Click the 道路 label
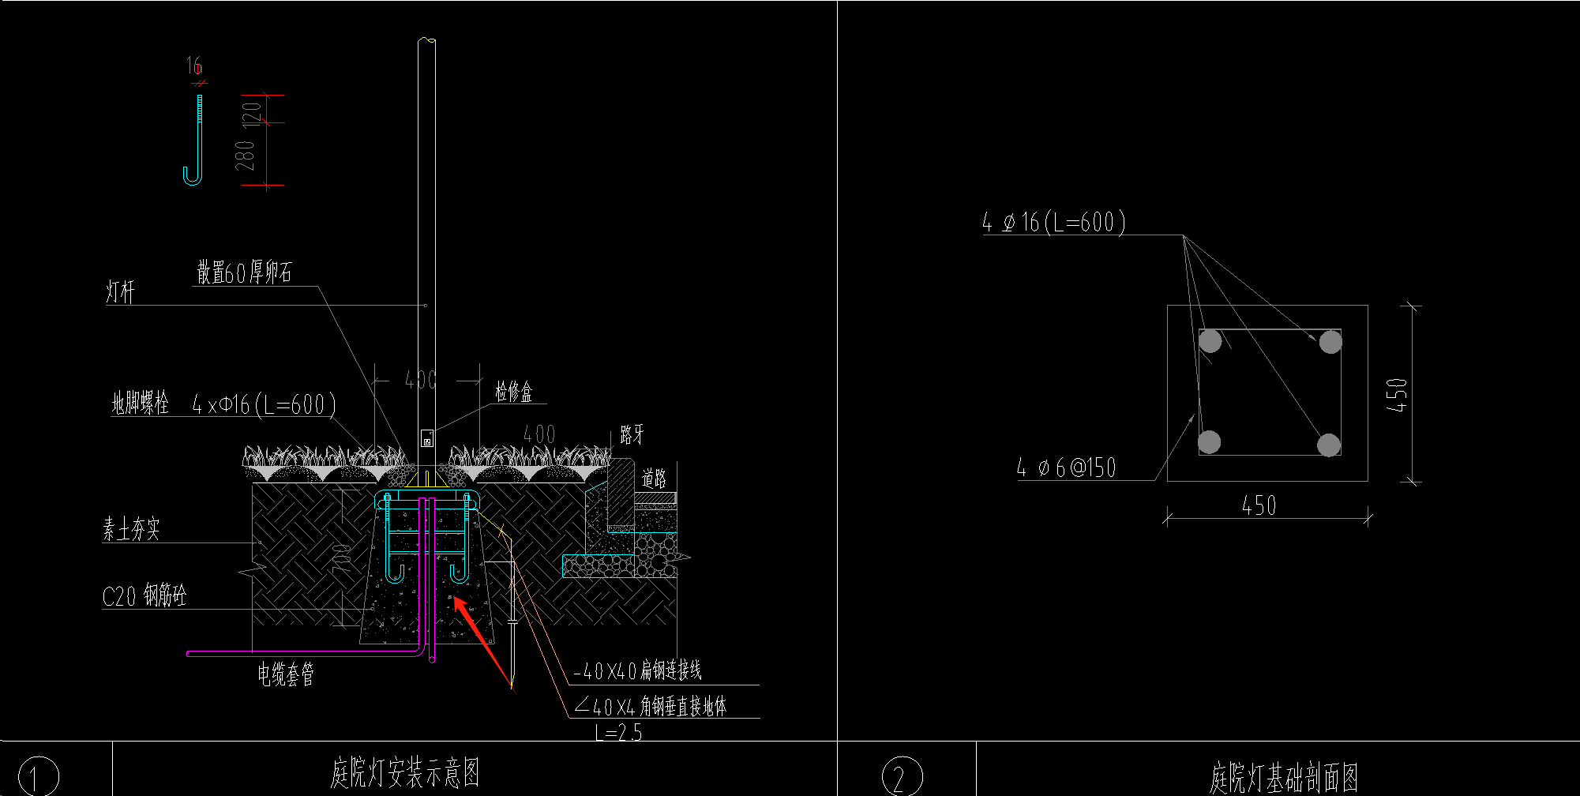1580x796 pixels. coord(654,478)
